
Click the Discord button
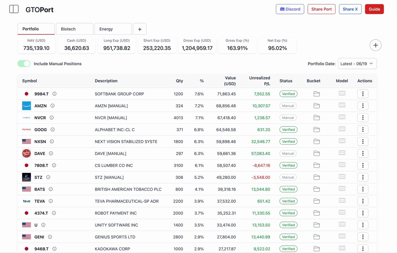tap(290, 9)
